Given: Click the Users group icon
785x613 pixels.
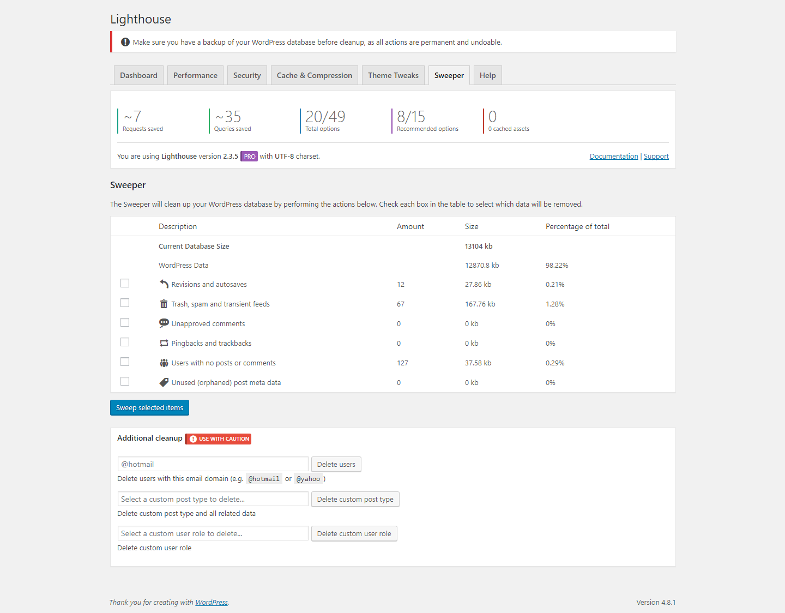Looking at the screenshot, I should click(164, 363).
